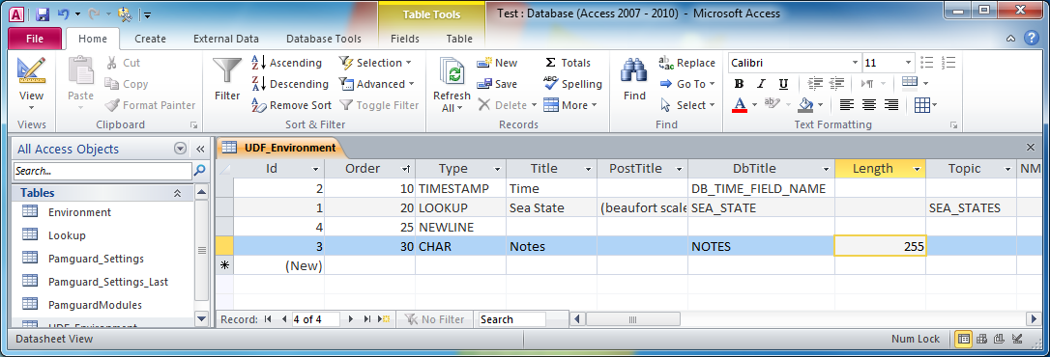Image resolution: width=1050 pixels, height=357 pixels.
Task: Click the SEA_STATE cell in DbTitle column
Action: [761, 207]
